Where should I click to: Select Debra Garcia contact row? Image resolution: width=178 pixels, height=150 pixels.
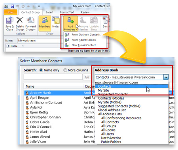point(60,122)
